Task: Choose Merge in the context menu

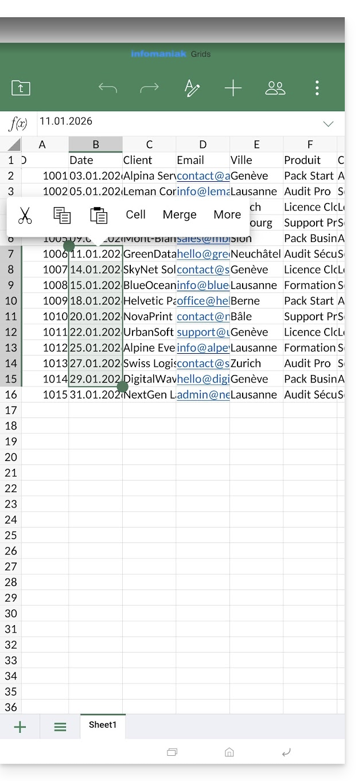Action: click(x=180, y=214)
